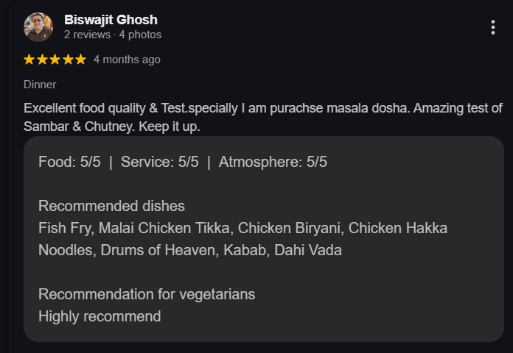Click the "2 reviews · 4 photos" text

pyautogui.click(x=112, y=35)
